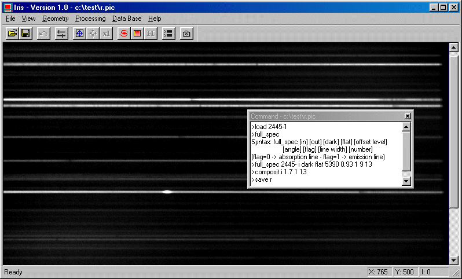The height and width of the screenshot is (279, 462).
Task: Click the Command window scroll down arrow
Action: pyautogui.click(x=406, y=181)
